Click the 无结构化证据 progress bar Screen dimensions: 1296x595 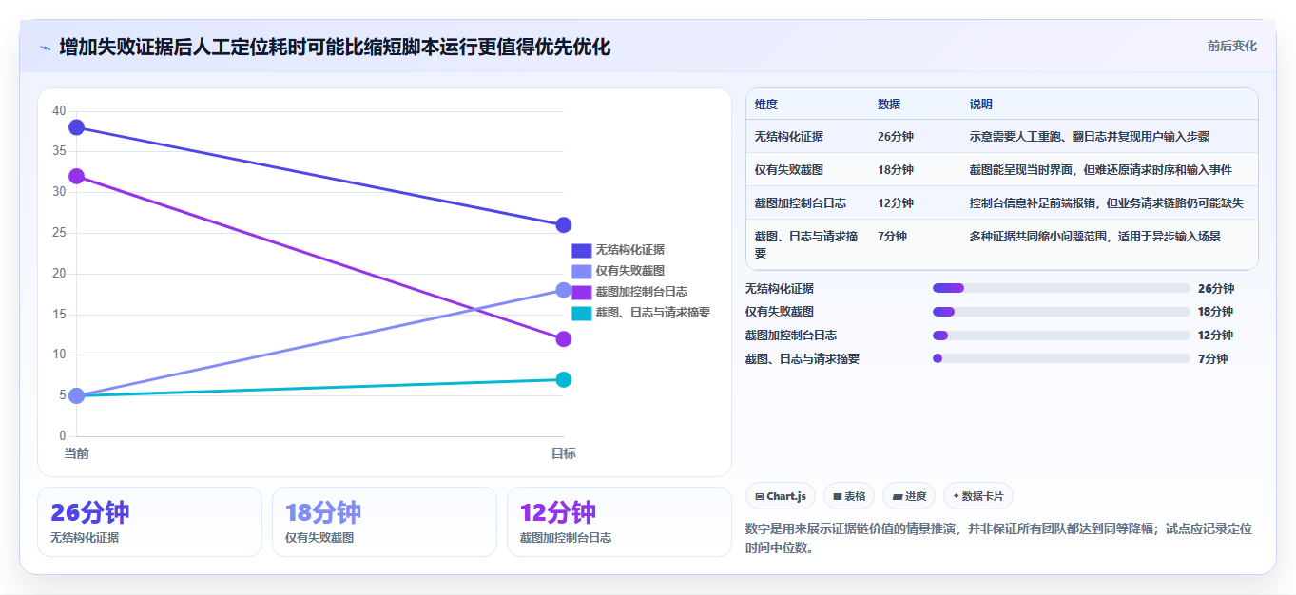click(1061, 288)
